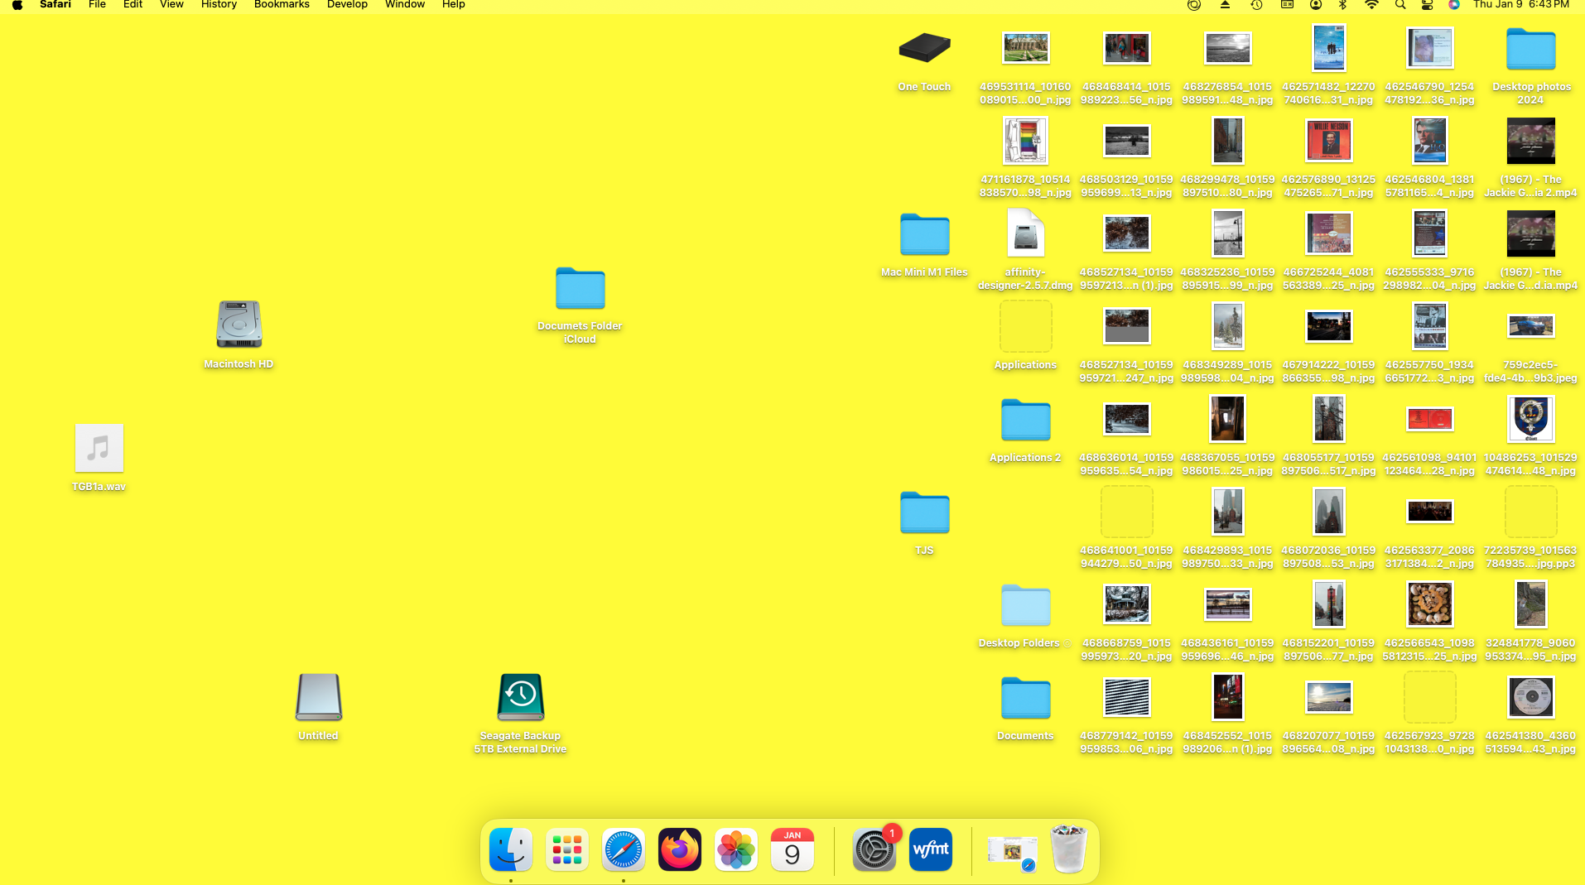Open Safari's Develop menu
Screen dimensions: 1585x885
pos(347,5)
